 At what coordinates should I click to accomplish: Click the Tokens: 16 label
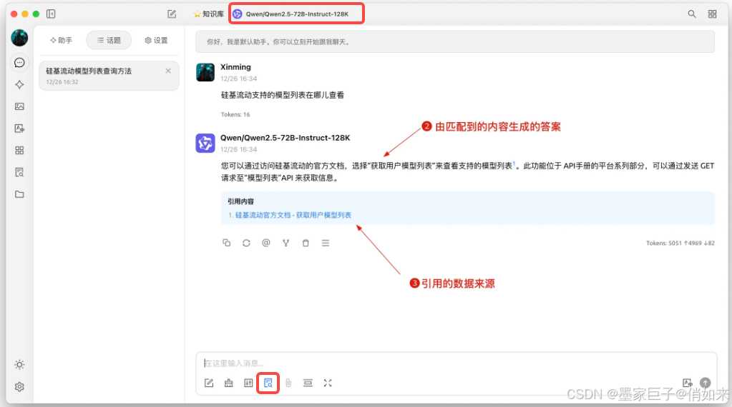click(x=235, y=114)
